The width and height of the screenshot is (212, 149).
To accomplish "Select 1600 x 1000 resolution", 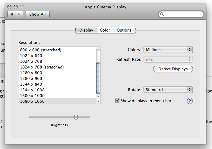I will 58,96.
